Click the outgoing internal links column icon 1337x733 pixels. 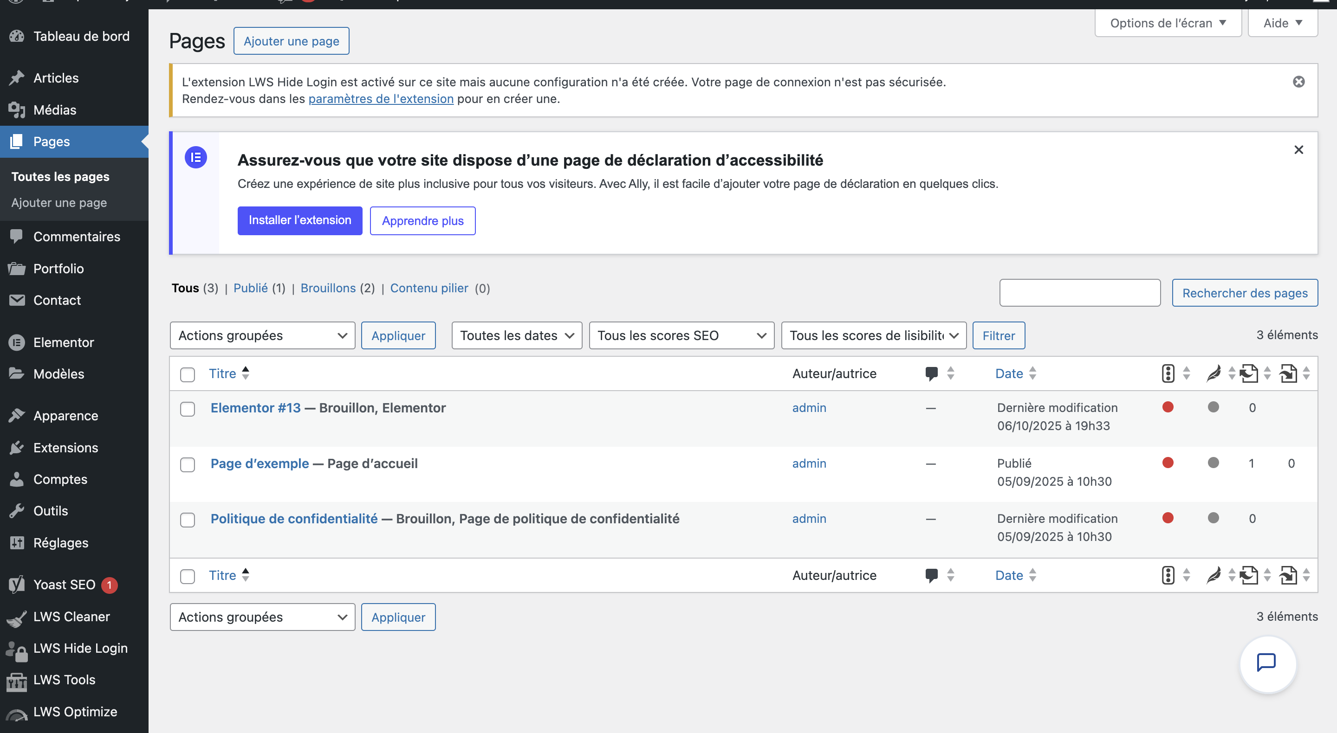coord(1249,373)
